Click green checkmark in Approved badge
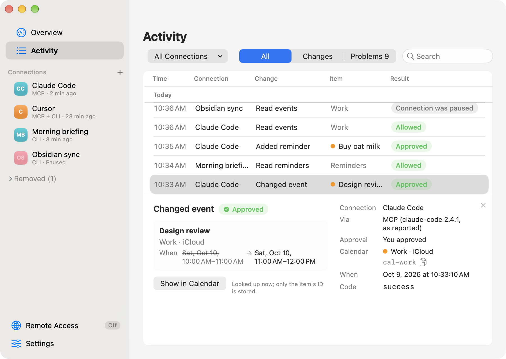 click(x=226, y=210)
